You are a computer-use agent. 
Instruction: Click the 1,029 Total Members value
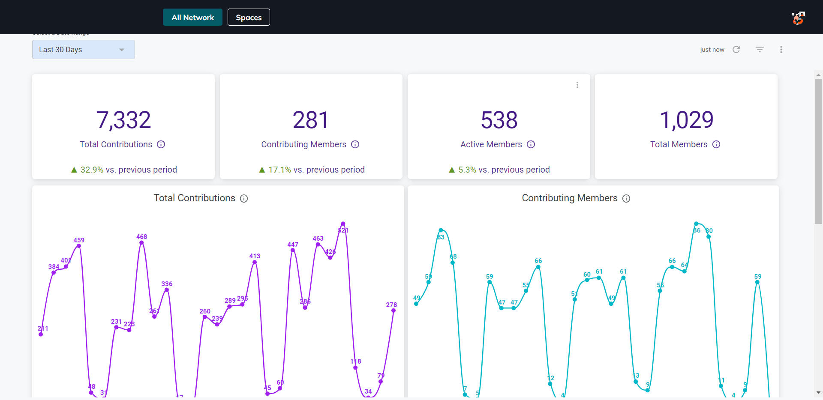[x=686, y=120]
